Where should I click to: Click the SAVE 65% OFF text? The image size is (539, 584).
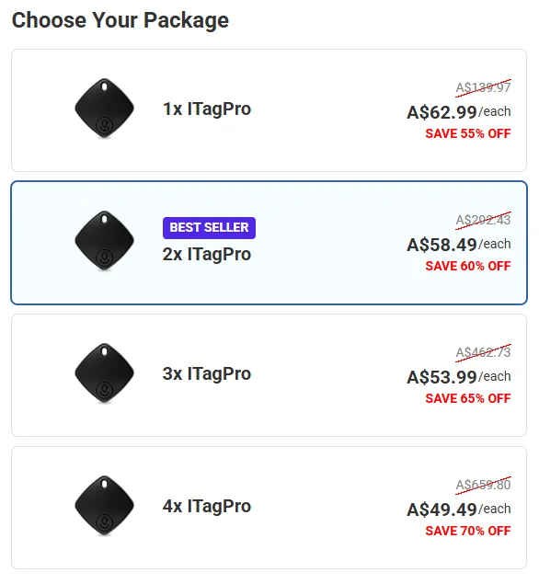pos(468,398)
